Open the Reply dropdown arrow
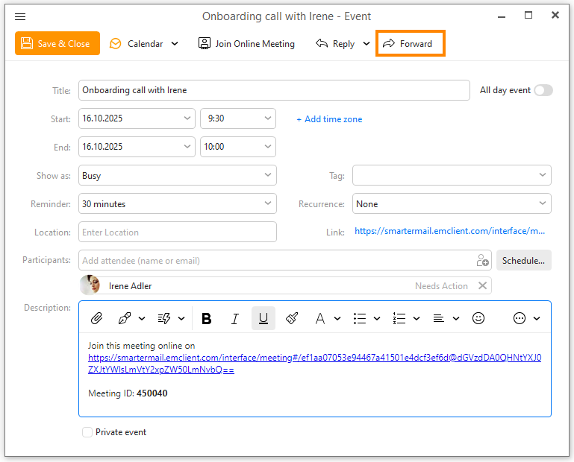574x462 pixels. tap(366, 44)
